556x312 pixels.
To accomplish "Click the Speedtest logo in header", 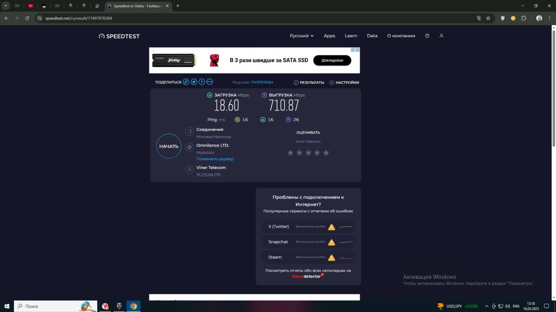I will tap(119, 36).
